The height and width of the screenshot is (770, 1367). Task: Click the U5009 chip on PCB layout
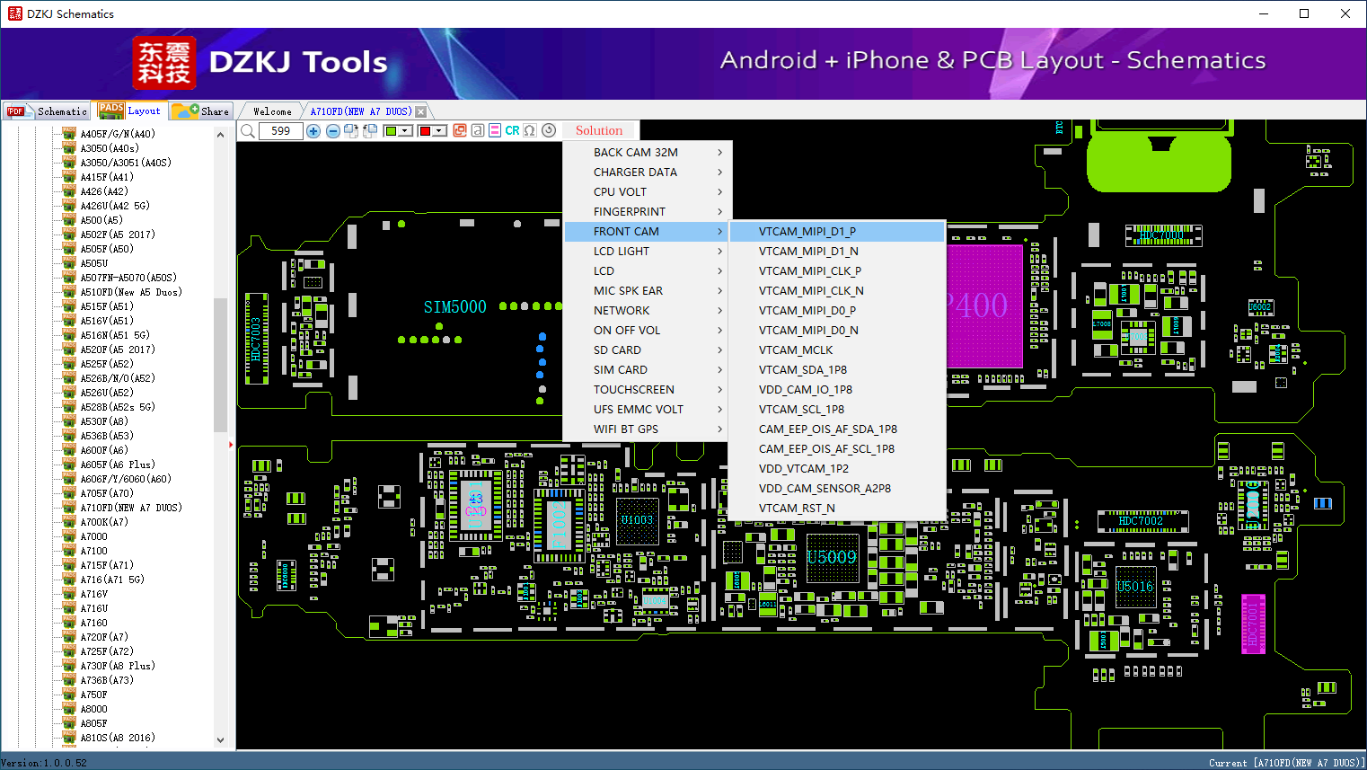click(832, 557)
